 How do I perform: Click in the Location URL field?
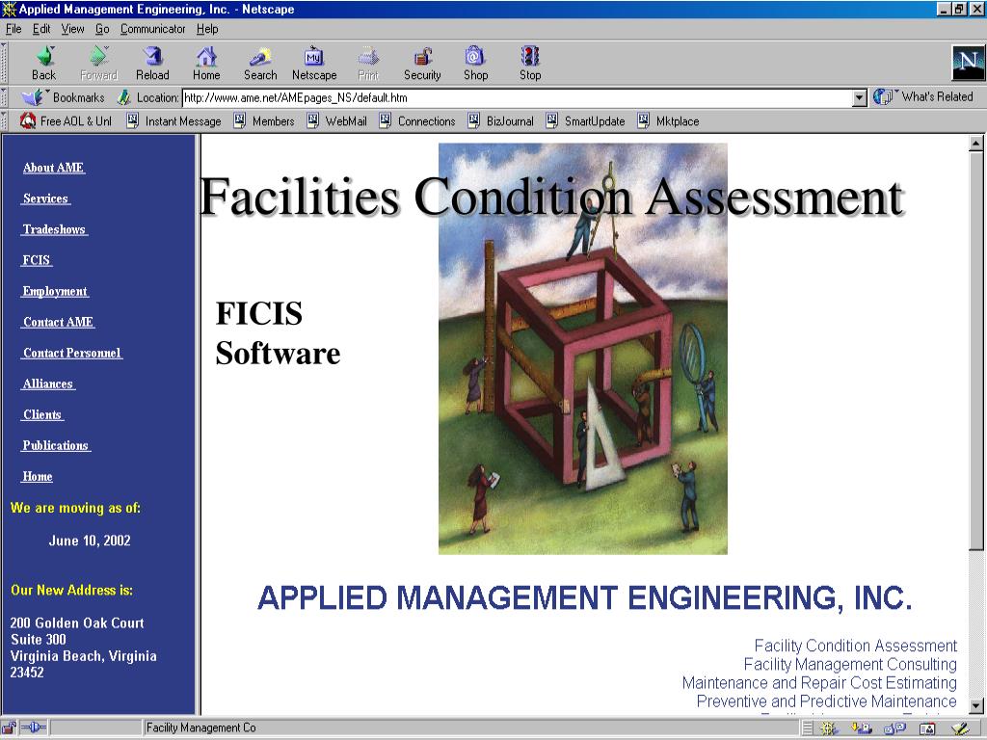click(x=518, y=97)
